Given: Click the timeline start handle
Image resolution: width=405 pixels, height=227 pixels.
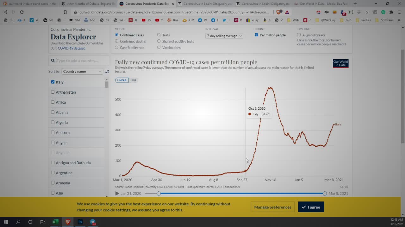Looking at the screenshot, I should (159, 193).
